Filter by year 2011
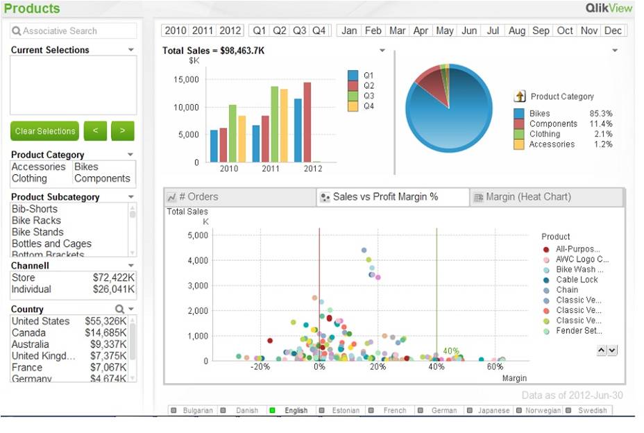 [x=203, y=31]
